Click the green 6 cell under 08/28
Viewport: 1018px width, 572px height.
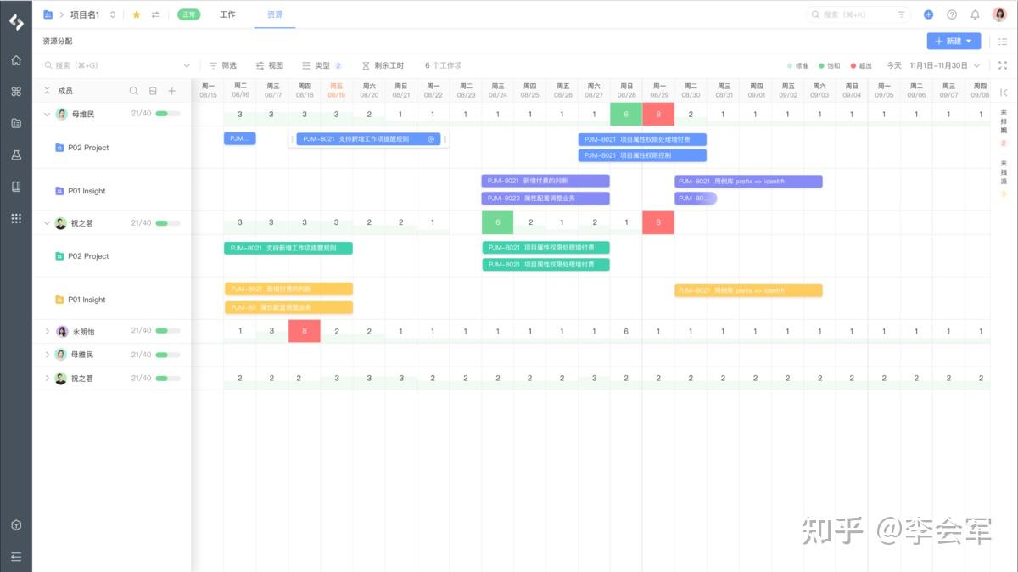[x=626, y=115]
